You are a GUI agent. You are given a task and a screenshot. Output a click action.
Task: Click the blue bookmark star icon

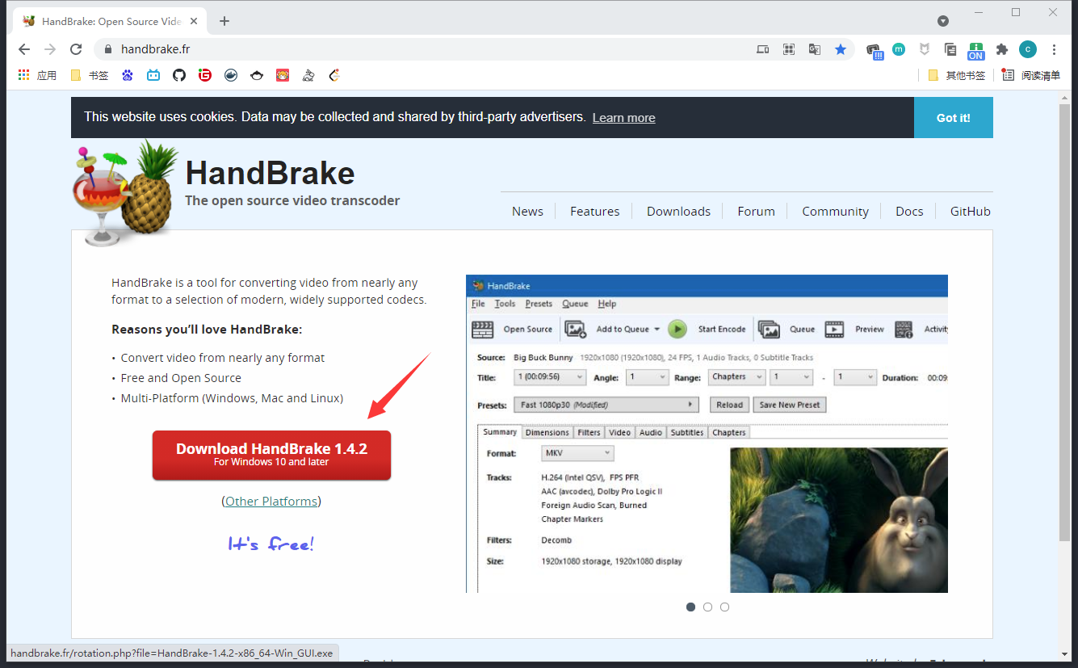841,49
